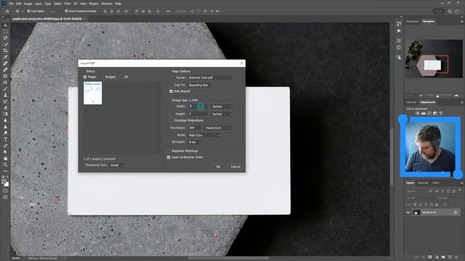This screenshot has height=261, width=465.
Task: Open the Width units dropdown
Action: tap(222, 107)
